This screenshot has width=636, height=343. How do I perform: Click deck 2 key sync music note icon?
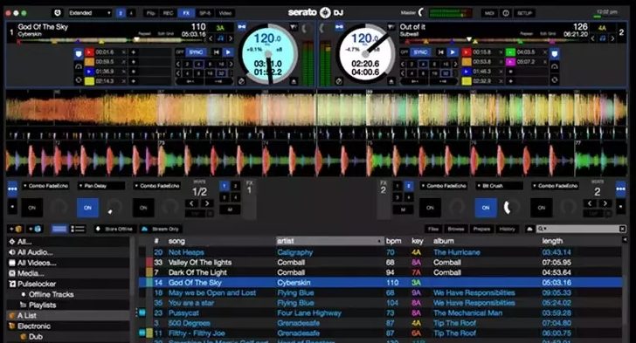[x=603, y=38]
